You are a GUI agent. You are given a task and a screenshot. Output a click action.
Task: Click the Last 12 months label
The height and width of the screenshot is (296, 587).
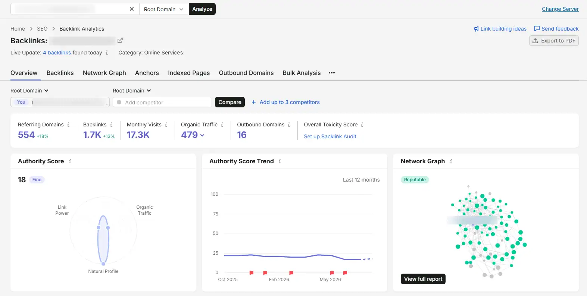coord(361,180)
